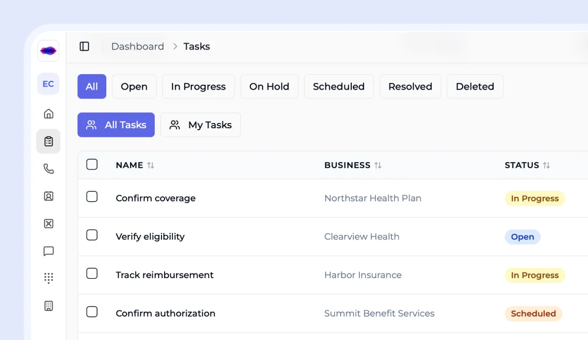Click the Scheduled badge for Confirm authorization
Screen dimensions: 588x340
(533, 313)
